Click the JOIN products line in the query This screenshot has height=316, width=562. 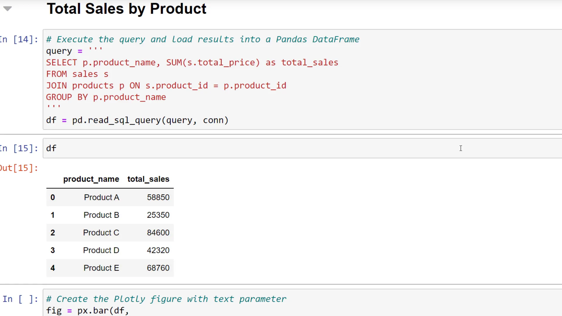pos(166,85)
